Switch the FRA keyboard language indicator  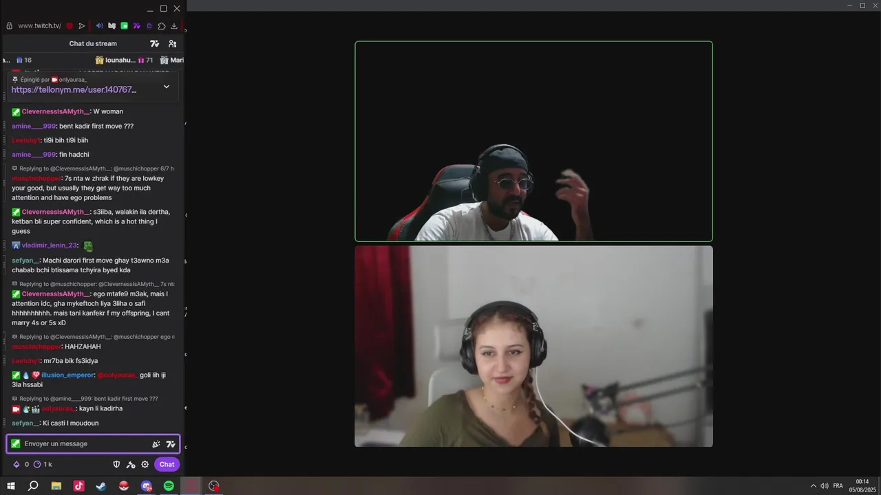(x=838, y=486)
